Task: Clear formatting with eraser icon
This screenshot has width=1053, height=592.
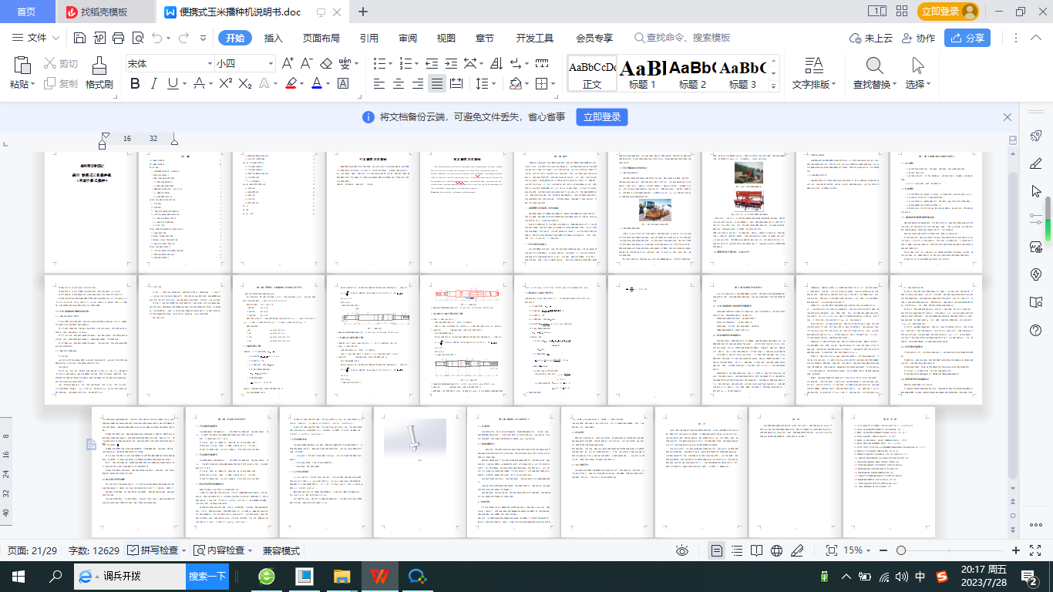Action: coord(326,63)
